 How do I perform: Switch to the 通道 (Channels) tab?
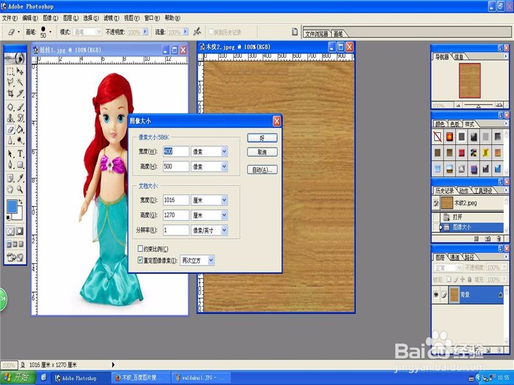tap(455, 258)
